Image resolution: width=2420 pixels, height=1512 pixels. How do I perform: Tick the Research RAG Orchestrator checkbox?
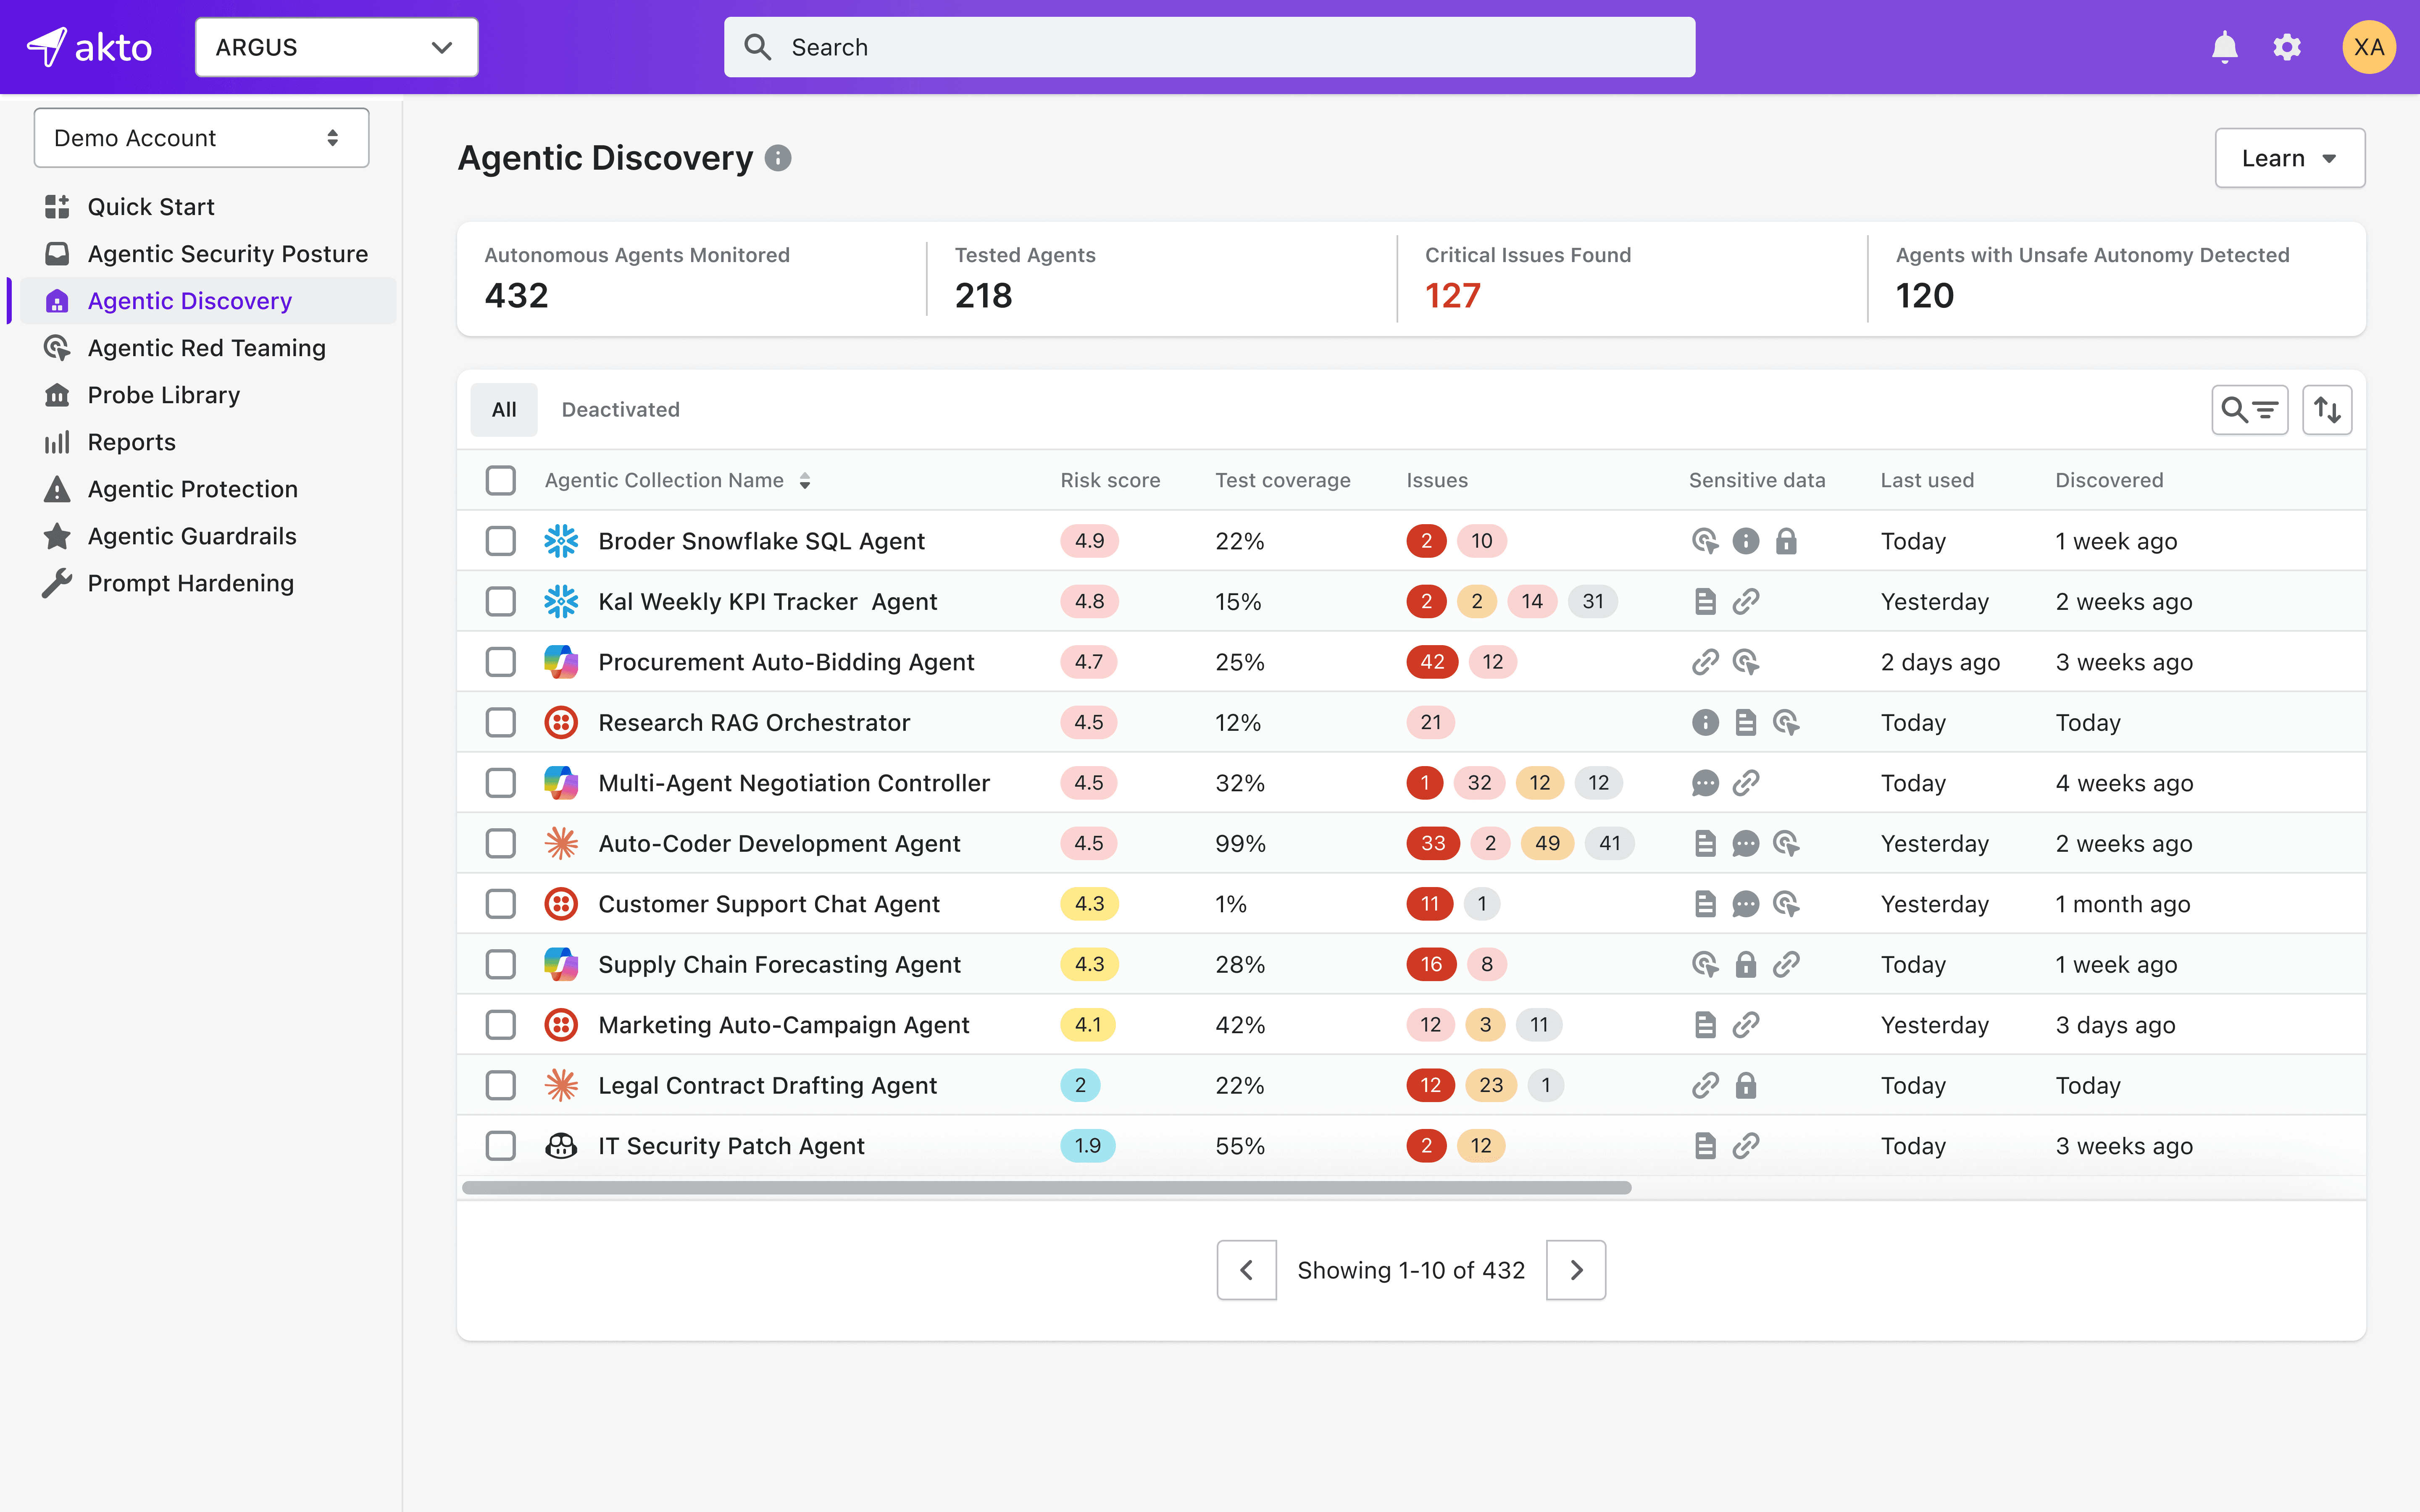501,722
